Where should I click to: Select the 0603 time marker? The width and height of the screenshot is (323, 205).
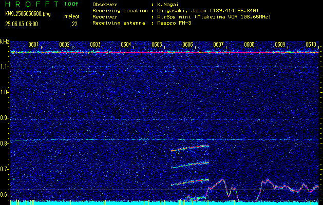tap(95, 44)
